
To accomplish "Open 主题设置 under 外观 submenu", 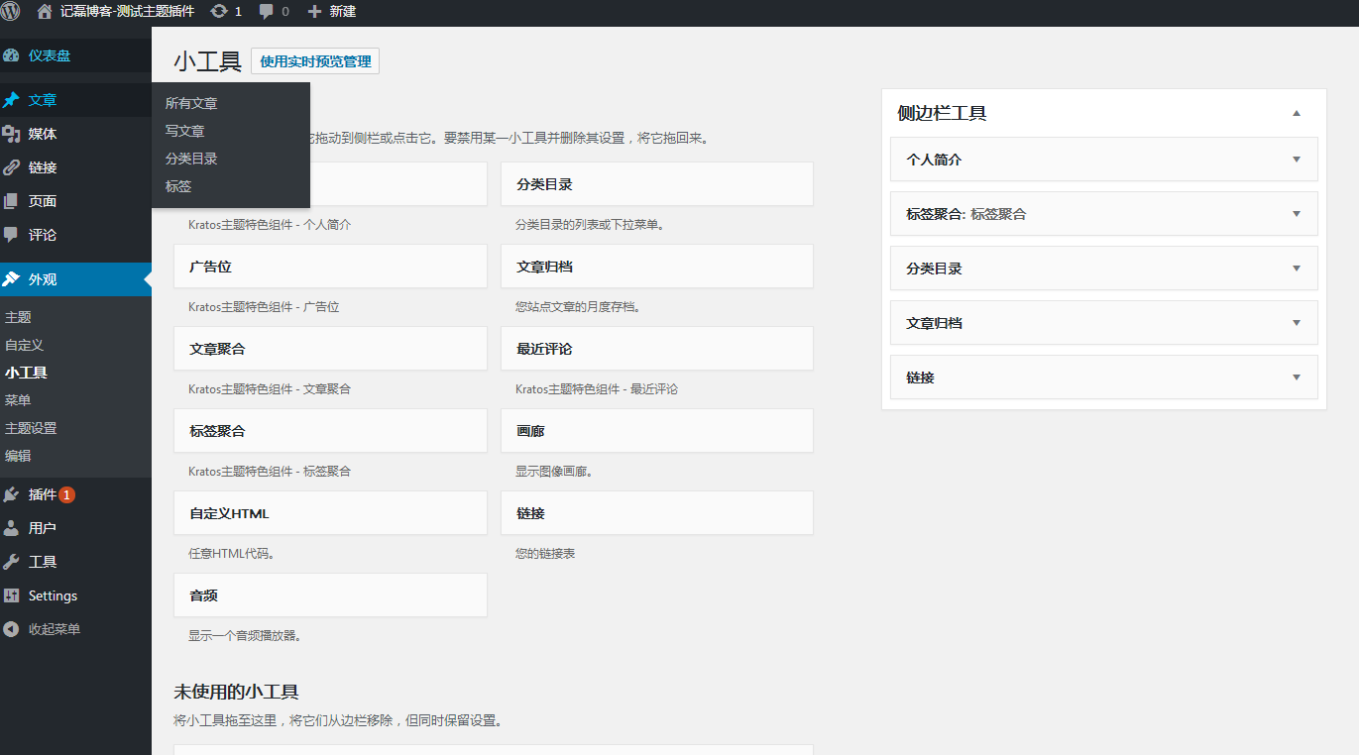I will (31, 428).
